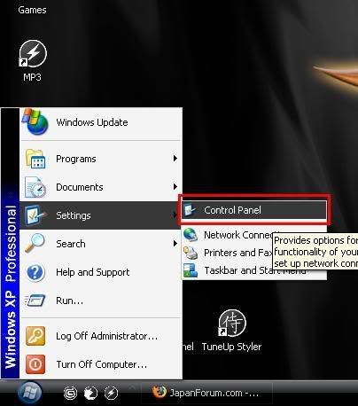Click the Games desktop shortcut label
Screen dimensions: 358x406
[x=32, y=10]
